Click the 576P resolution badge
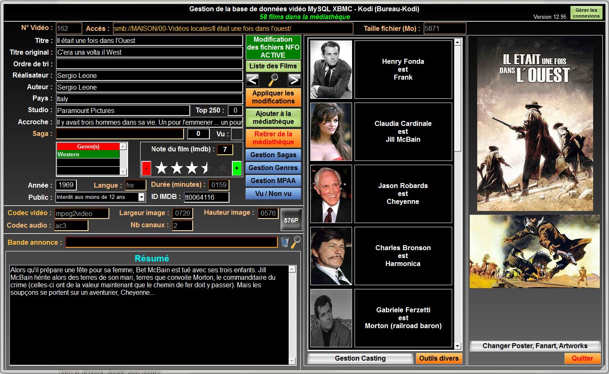Image resolution: width=609 pixels, height=374 pixels. (291, 220)
